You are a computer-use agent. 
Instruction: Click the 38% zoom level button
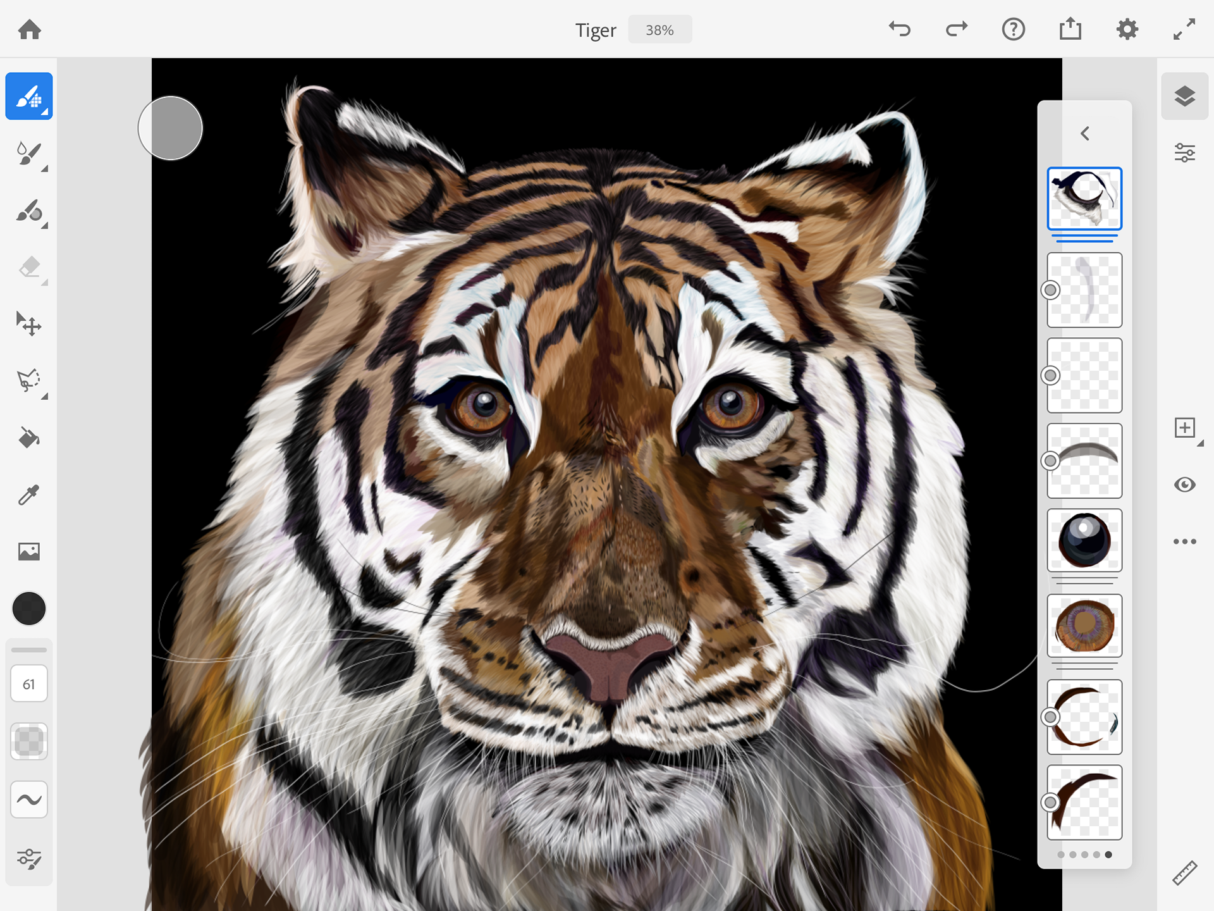pos(659,30)
